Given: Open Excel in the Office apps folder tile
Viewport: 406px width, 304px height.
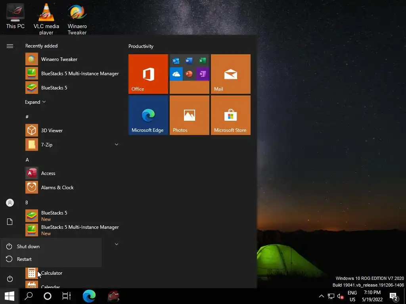Looking at the screenshot, I should (203, 61).
